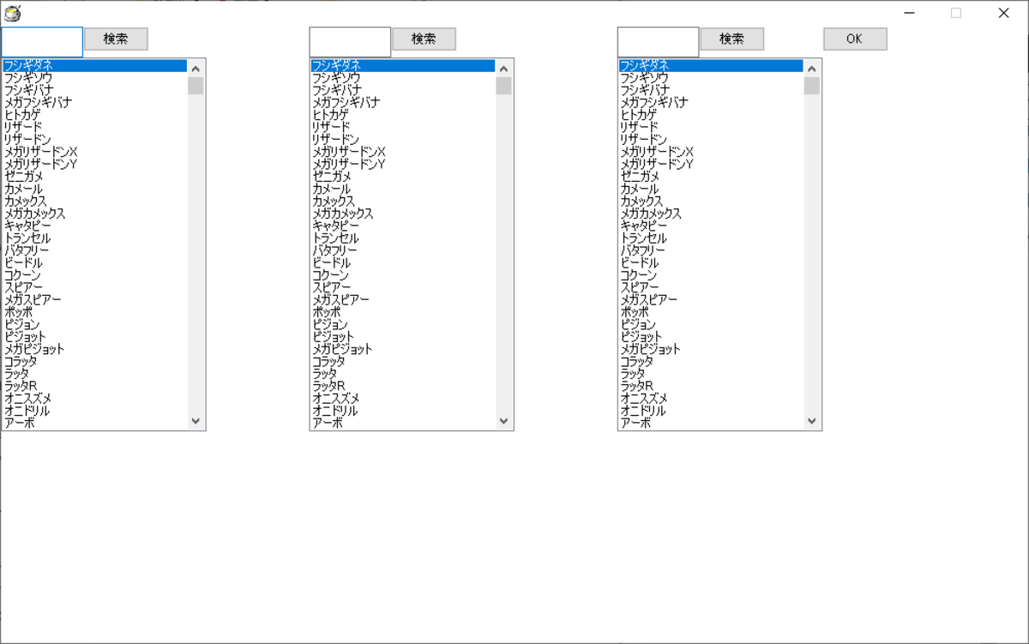Click the up arrow of the middle list scrollbar
The height and width of the screenshot is (644, 1029).
(x=503, y=69)
